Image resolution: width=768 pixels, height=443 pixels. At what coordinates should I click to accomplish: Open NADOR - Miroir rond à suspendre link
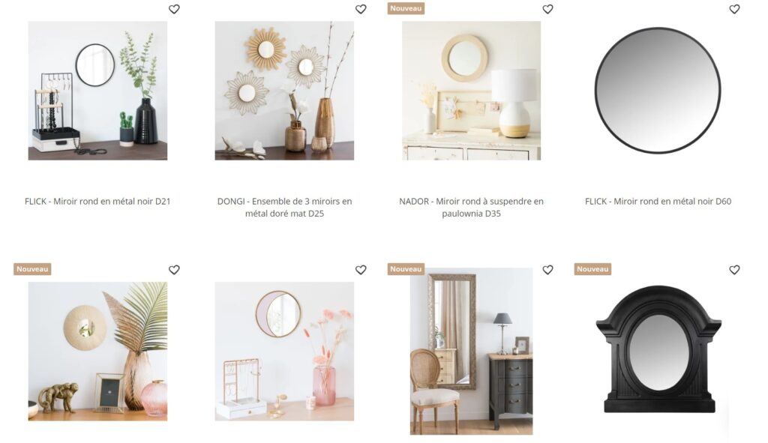pos(471,207)
